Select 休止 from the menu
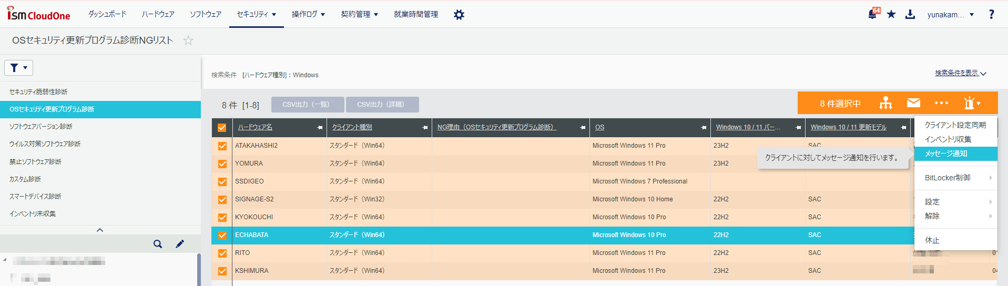The image size is (1008, 286). click(956, 240)
